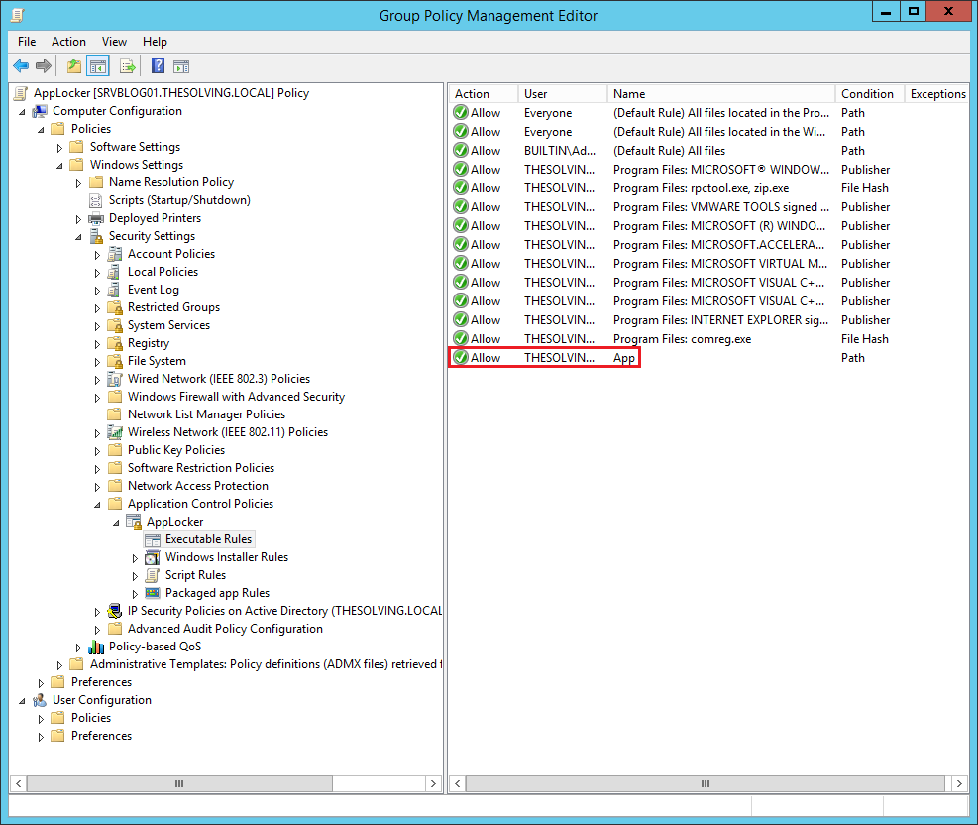Click the tree pane scroll left arrow
978x825 pixels.
[19, 783]
